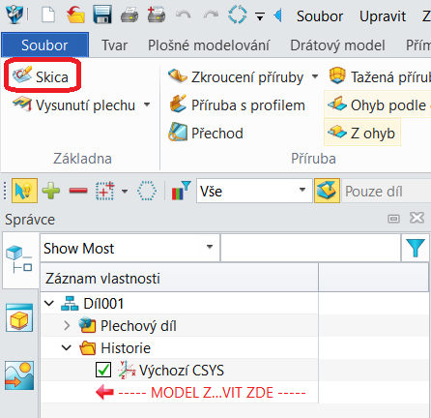Click the color bars filter icon

pos(181,191)
